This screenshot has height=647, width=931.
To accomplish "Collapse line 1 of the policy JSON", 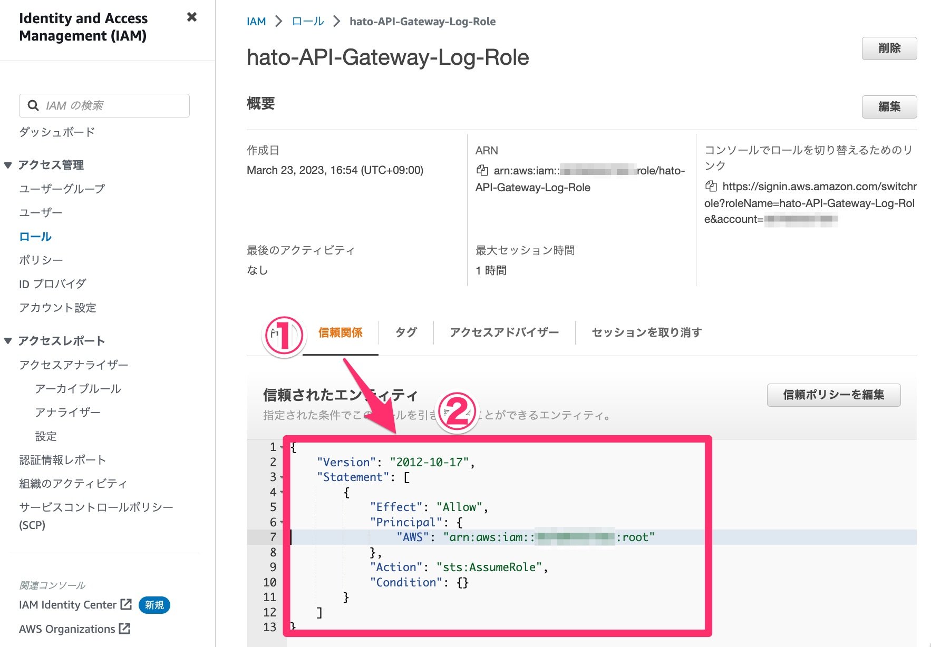I will click(282, 447).
